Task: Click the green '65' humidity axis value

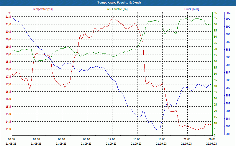Action: [x=215, y=55]
